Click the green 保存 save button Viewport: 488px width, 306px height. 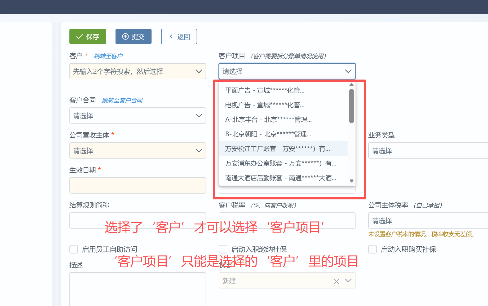(x=88, y=37)
